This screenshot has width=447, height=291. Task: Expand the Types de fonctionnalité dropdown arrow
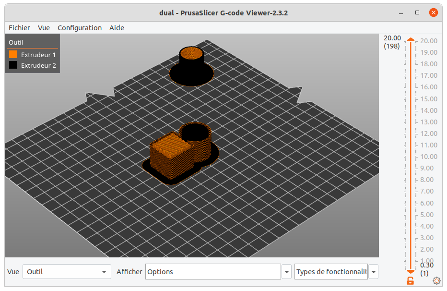pyautogui.click(x=374, y=272)
